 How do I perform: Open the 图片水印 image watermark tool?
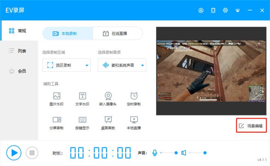(x=57, y=99)
